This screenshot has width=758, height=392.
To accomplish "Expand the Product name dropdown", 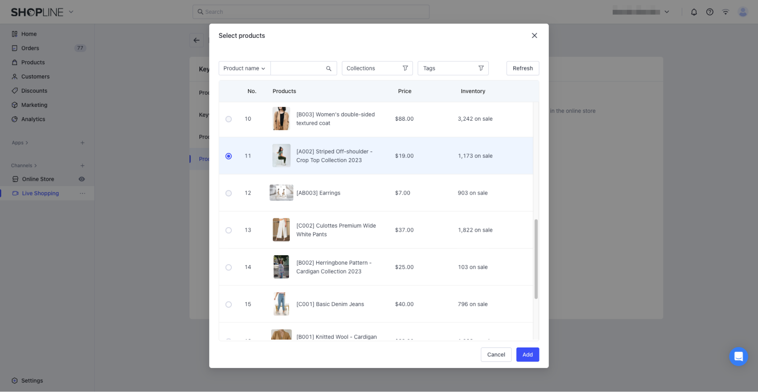I will (x=244, y=69).
